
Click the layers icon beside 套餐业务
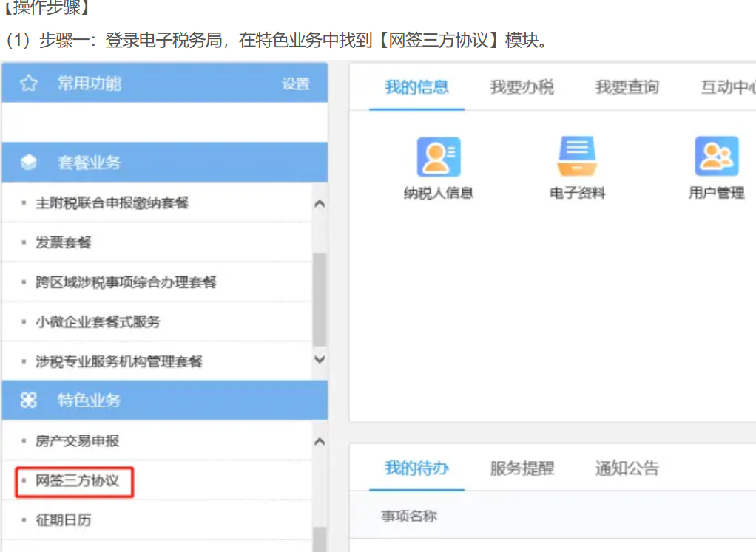pos(28,163)
